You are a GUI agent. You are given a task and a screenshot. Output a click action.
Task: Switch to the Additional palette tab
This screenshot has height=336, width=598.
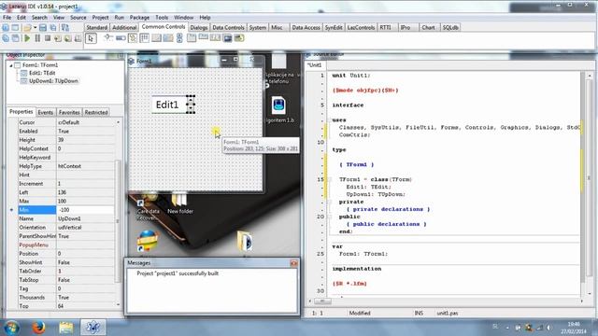pyautogui.click(x=124, y=27)
